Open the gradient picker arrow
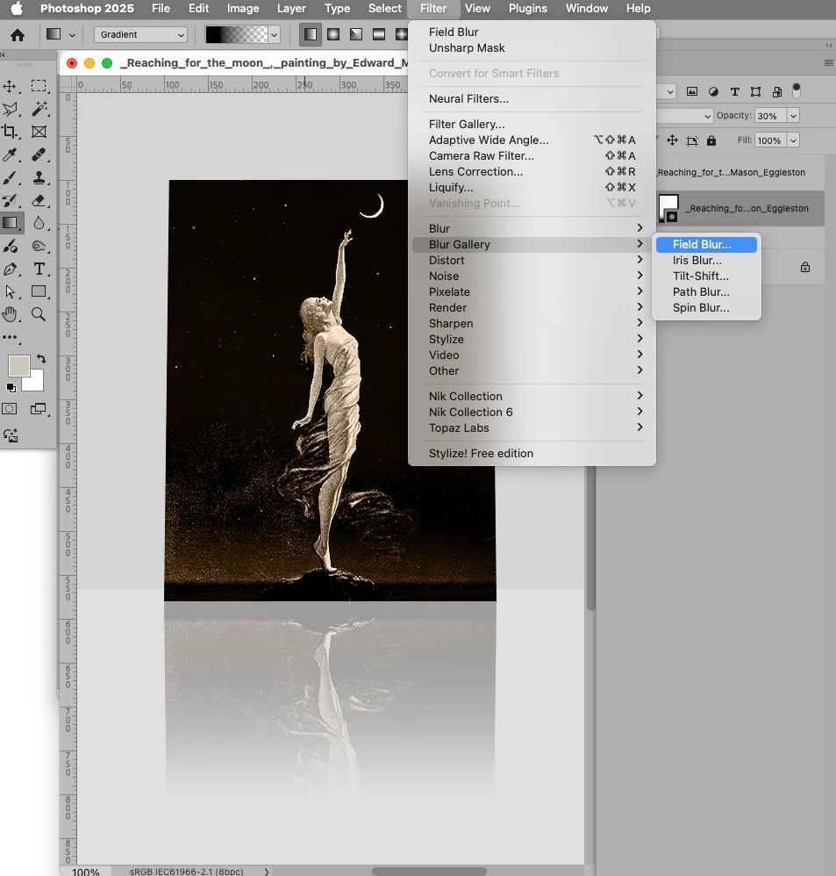The width and height of the screenshot is (836, 876). pyautogui.click(x=275, y=34)
